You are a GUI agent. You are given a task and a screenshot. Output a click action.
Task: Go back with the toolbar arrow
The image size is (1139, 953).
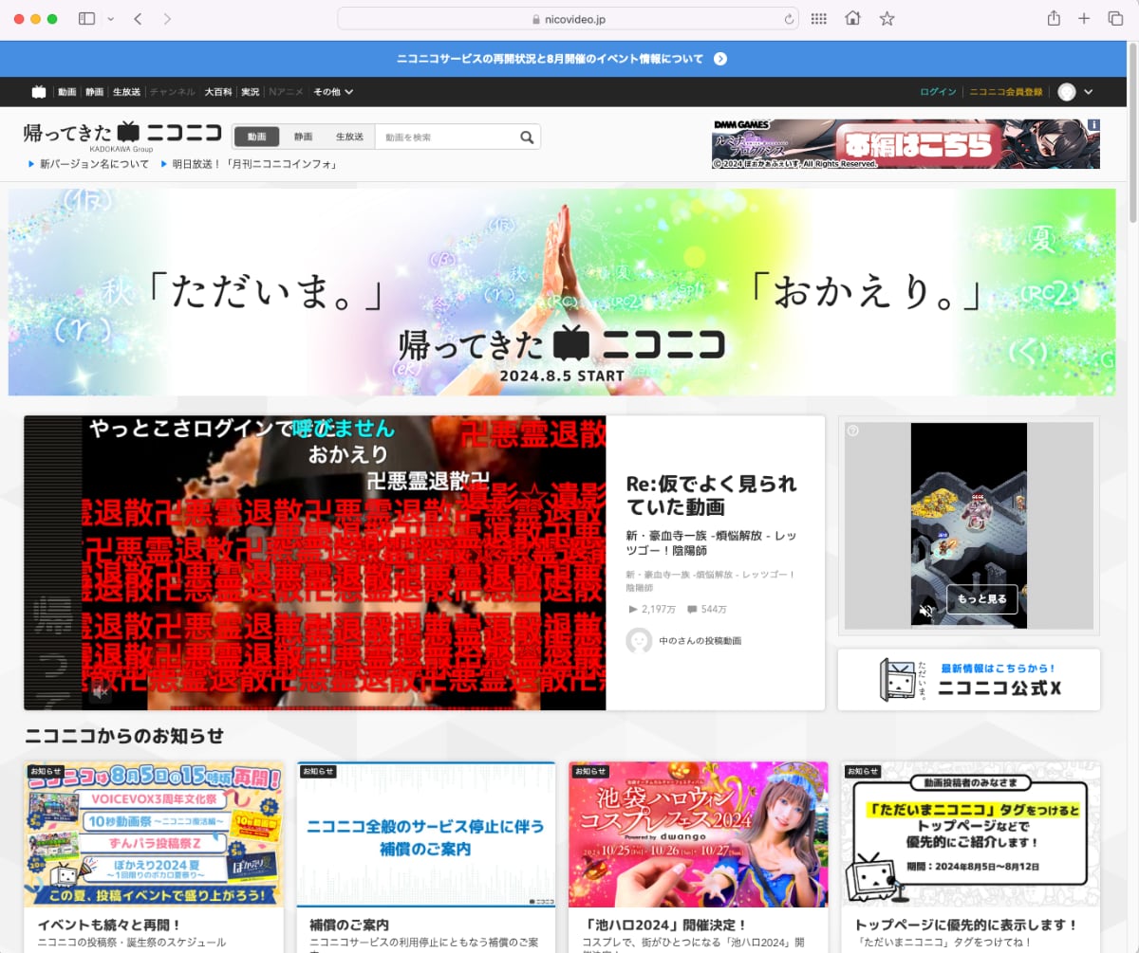(138, 19)
